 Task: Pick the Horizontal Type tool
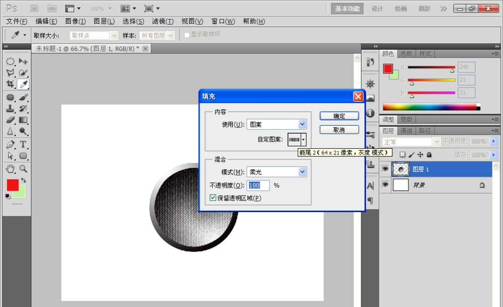tap(23, 144)
